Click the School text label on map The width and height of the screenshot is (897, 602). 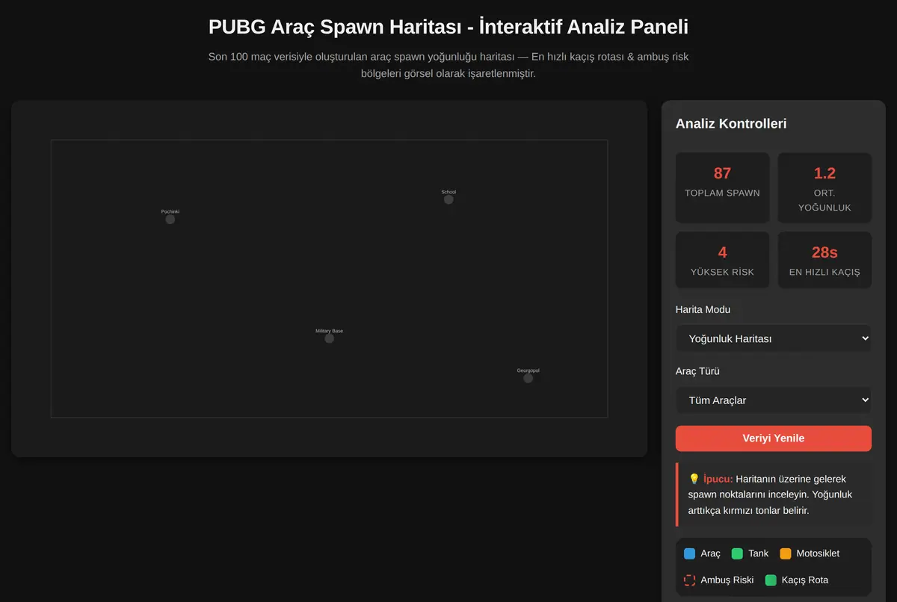tap(449, 192)
